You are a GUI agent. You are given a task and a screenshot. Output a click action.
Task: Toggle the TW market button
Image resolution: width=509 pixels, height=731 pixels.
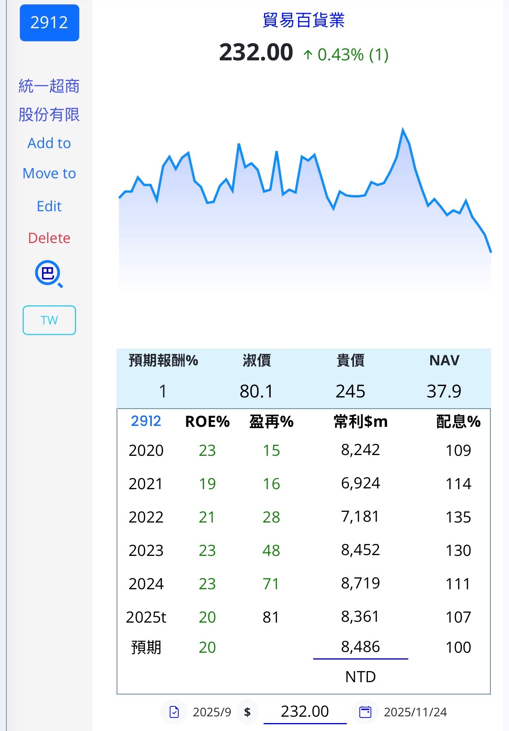pyautogui.click(x=49, y=320)
